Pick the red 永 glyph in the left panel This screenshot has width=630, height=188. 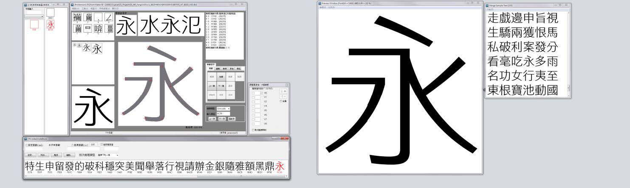(x=51, y=25)
